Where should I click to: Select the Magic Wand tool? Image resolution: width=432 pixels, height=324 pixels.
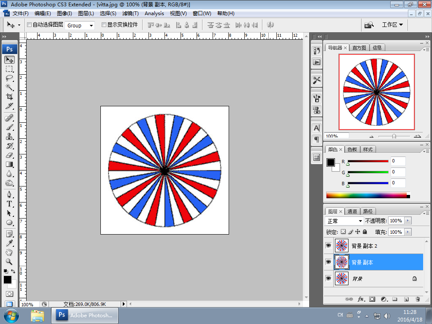coord(9,87)
